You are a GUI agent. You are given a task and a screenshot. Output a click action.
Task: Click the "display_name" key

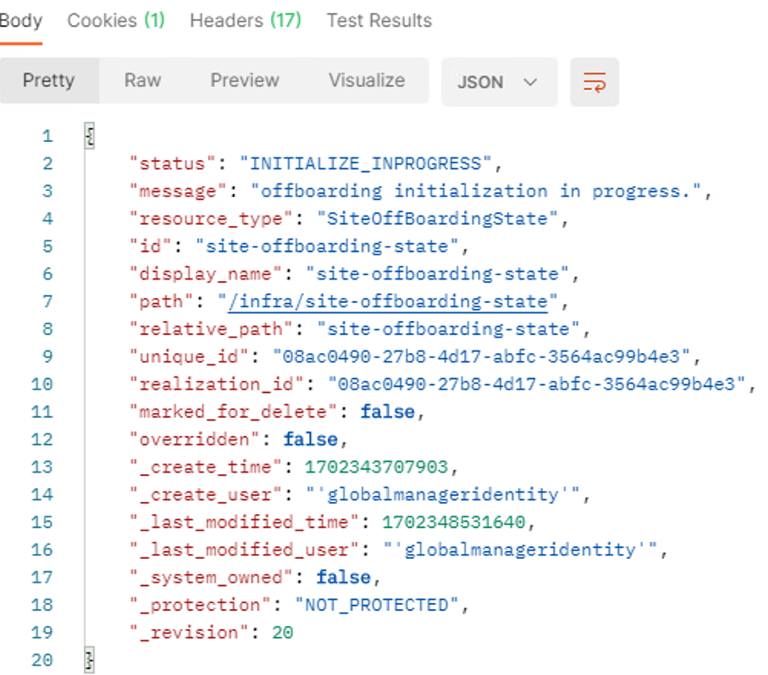coord(206,274)
